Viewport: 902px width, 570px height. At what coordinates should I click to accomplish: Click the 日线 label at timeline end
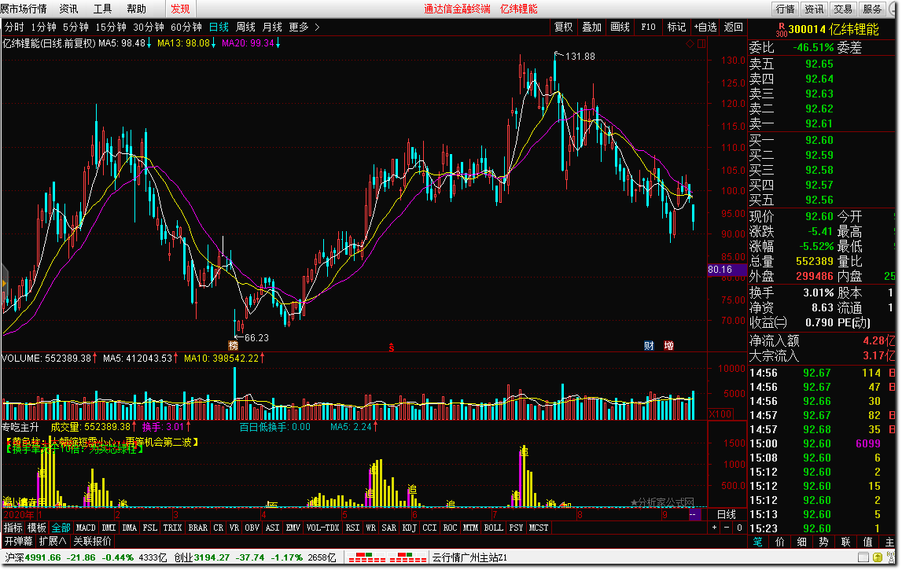(x=727, y=514)
